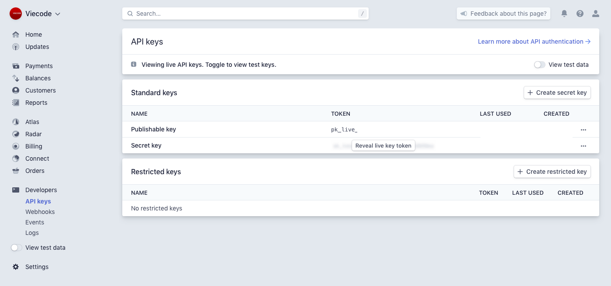The height and width of the screenshot is (286, 611).
Task: Open the user account profile icon
Action: pos(595,14)
